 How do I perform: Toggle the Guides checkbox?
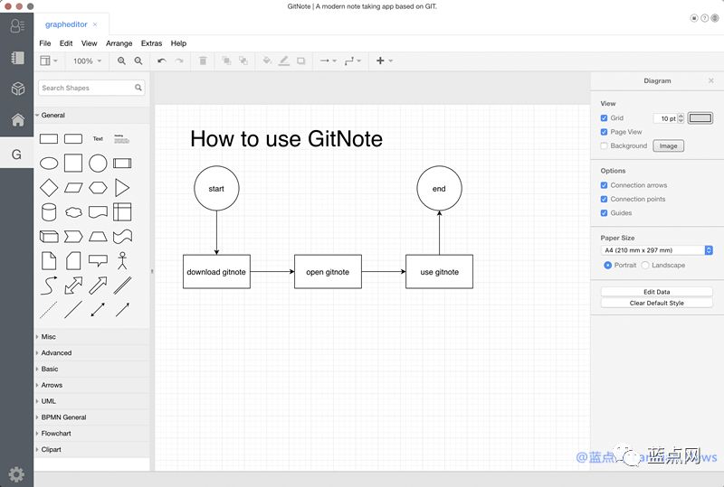pyautogui.click(x=604, y=213)
